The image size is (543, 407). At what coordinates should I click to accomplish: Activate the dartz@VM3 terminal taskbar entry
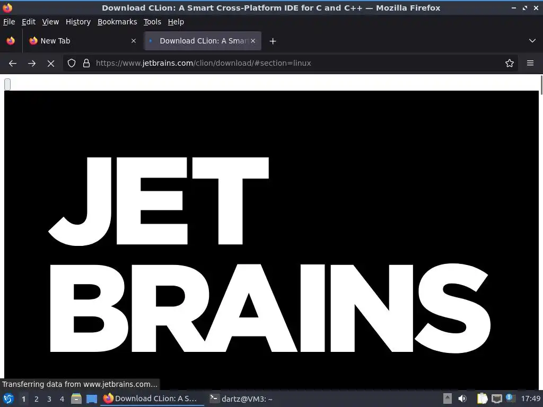click(241, 399)
